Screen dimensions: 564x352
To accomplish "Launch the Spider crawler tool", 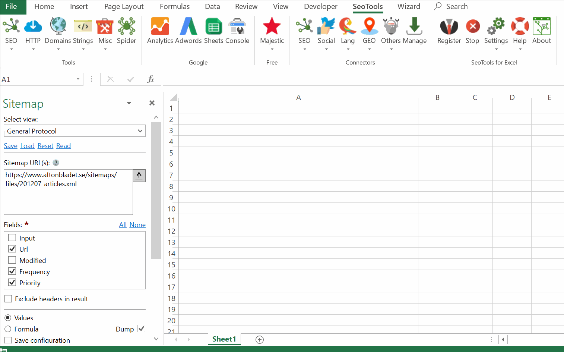I will (x=127, y=26).
